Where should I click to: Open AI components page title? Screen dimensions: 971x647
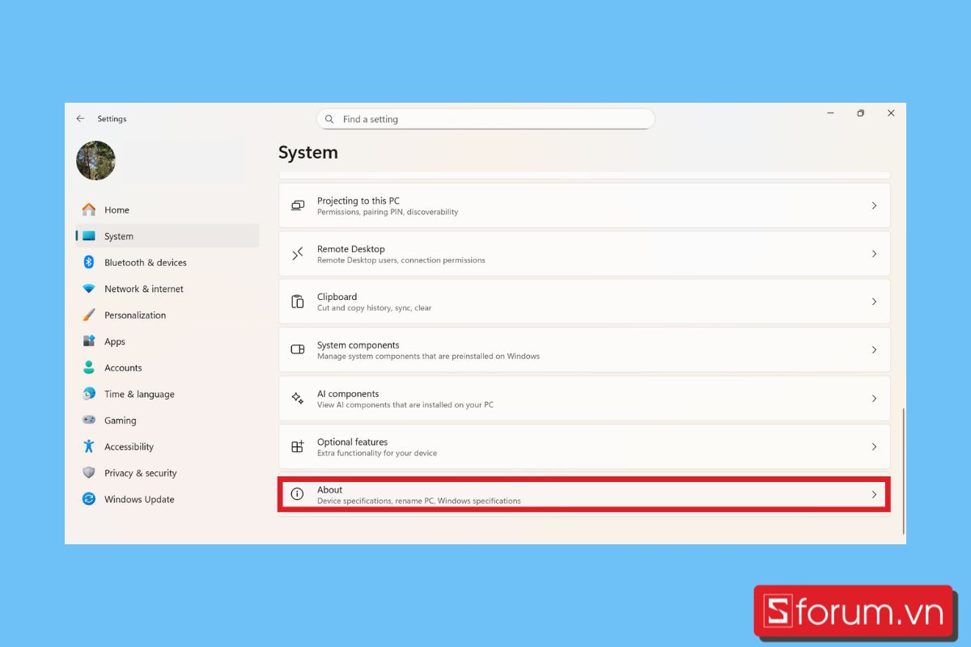(348, 393)
